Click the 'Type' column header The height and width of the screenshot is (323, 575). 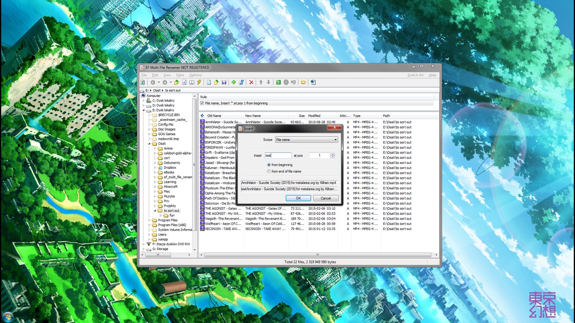click(366, 116)
